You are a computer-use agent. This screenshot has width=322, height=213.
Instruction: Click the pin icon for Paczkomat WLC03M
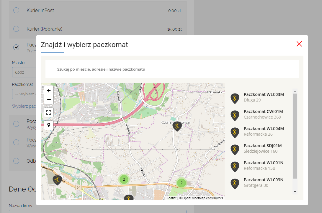click(235, 99)
